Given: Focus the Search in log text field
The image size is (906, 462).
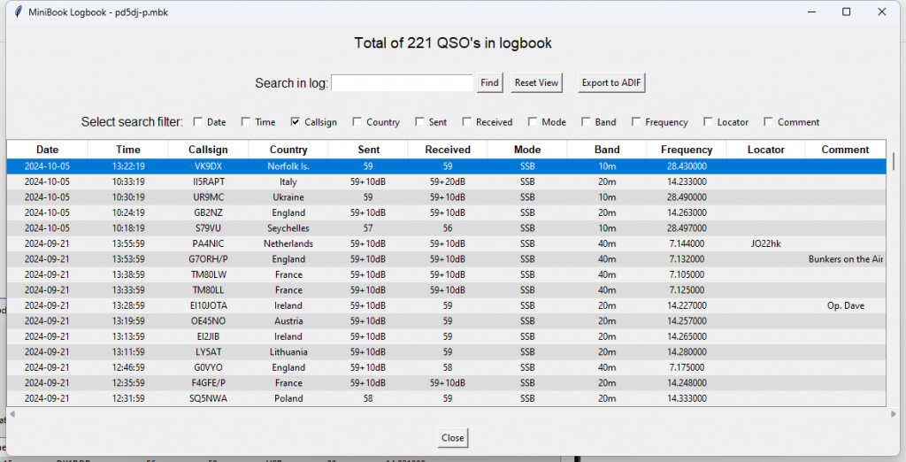Looking at the screenshot, I should (x=403, y=82).
